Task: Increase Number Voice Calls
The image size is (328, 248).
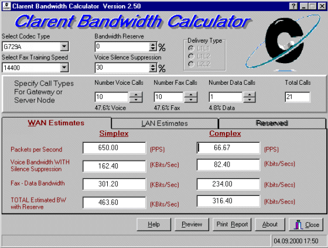Action: tap(136, 94)
